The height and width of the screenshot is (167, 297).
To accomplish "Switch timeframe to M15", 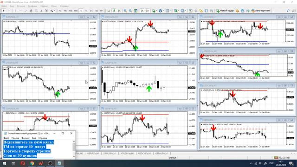I will [x=71, y=11].
